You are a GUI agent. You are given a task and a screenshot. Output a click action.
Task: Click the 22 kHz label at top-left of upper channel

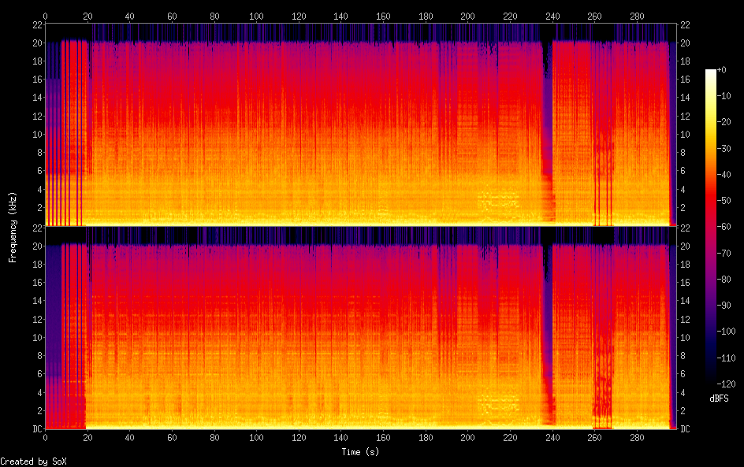[x=36, y=24]
